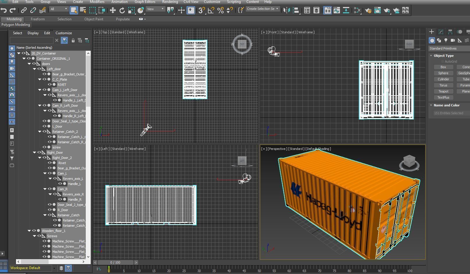
Task: Open the Rendering menu
Action: 170,2
